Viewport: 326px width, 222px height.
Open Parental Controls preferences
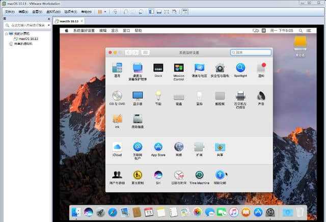coord(138,177)
